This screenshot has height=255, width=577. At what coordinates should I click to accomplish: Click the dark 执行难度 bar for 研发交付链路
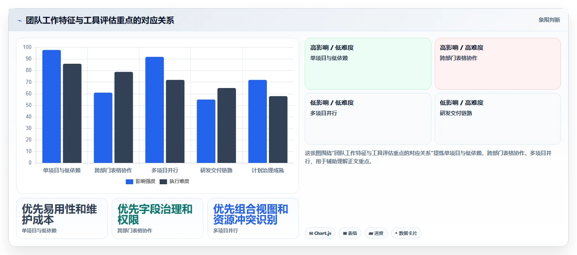click(227, 125)
